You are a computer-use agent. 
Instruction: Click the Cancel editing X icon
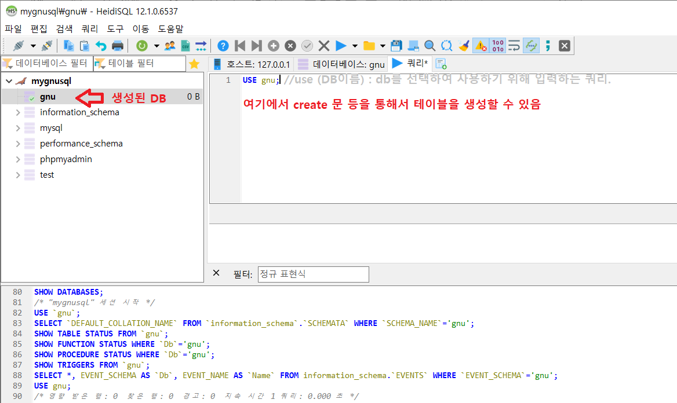pos(324,46)
